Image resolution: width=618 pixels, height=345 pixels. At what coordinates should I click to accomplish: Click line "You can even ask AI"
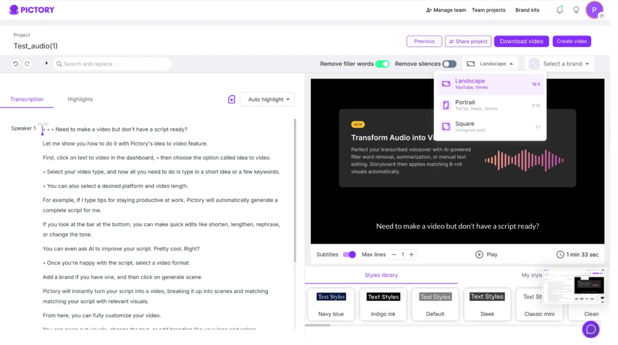point(121,248)
